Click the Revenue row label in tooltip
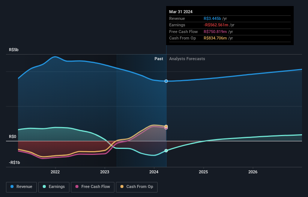 pyautogui.click(x=177, y=18)
